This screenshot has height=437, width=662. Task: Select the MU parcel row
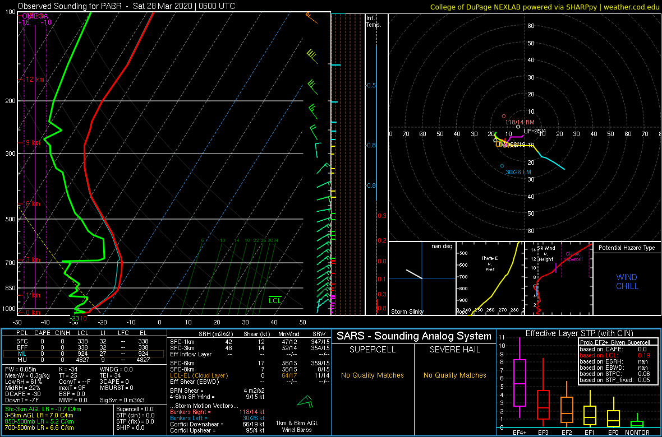(84, 360)
